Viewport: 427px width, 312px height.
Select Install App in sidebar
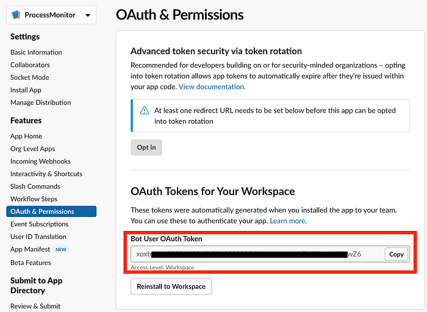point(26,90)
